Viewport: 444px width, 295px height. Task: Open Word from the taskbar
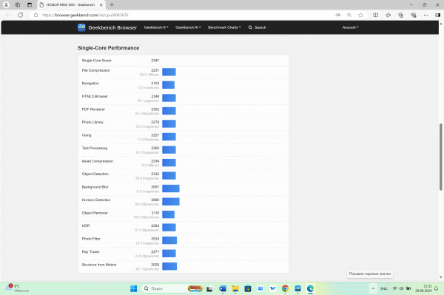[x=223, y=288]
